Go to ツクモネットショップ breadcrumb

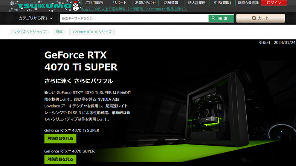tap(29, 32)
